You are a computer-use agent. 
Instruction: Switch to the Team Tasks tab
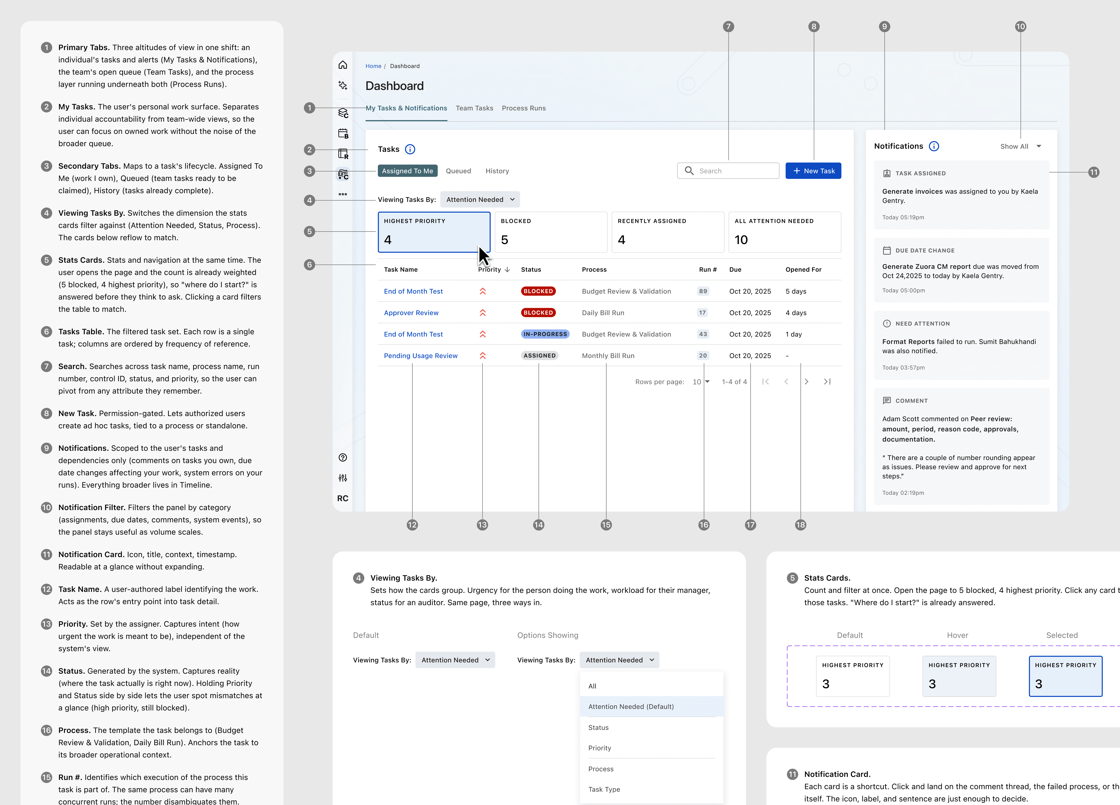(474, 108)
